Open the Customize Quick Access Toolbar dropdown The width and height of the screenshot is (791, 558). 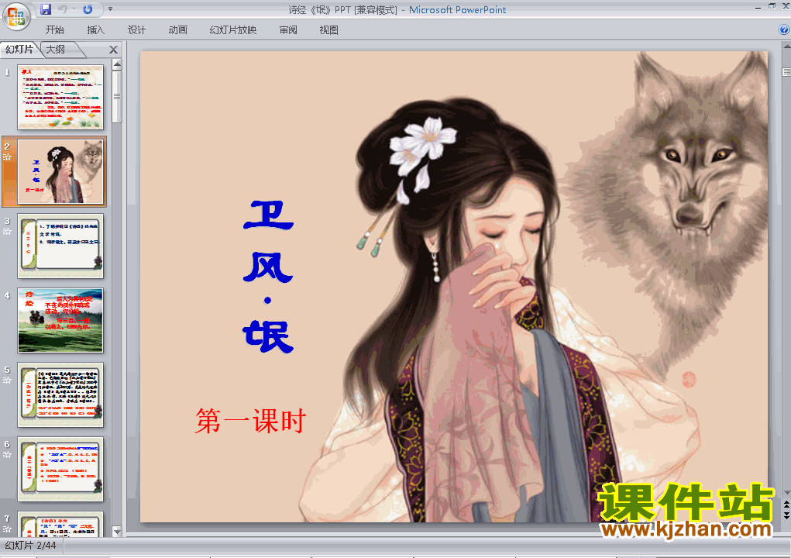pos(110,9)
